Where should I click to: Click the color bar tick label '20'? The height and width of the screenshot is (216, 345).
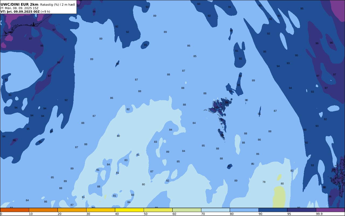tap(59, 214)
